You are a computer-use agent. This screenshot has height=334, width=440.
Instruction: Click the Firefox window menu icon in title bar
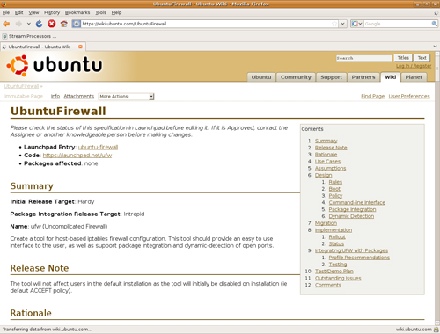click(x=3, y=4)
